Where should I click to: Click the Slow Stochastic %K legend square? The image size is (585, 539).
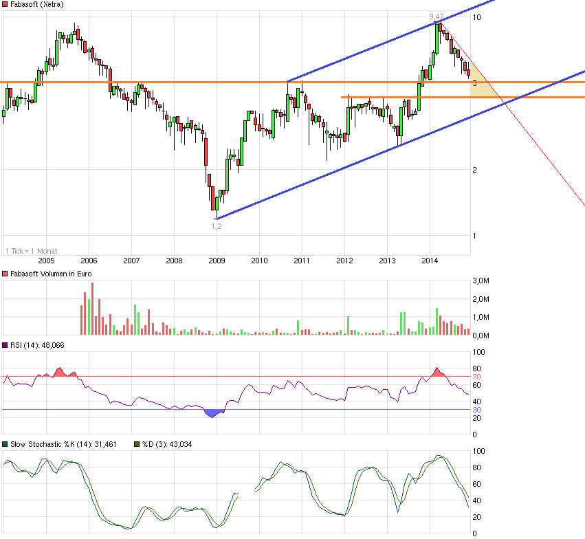pyautogui.click(x=4, y=444)
